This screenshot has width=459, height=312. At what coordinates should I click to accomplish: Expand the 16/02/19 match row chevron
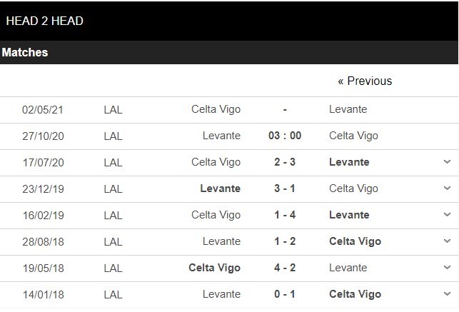[x=447, y=215]
